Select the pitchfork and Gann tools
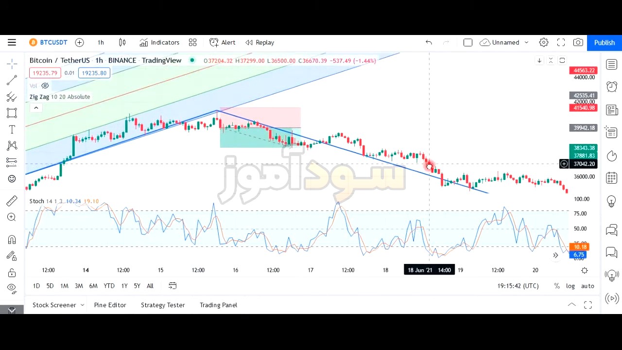Image resolution: width=622 pixels, height=350 pixels. pyautogui.click(x=12, y=97)
